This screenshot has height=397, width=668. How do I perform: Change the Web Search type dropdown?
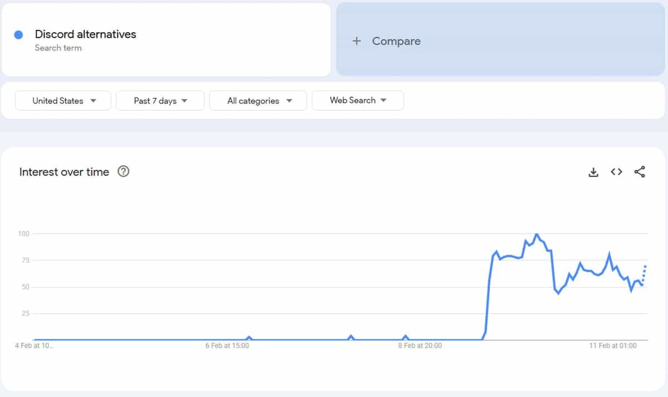pos(358,101)
